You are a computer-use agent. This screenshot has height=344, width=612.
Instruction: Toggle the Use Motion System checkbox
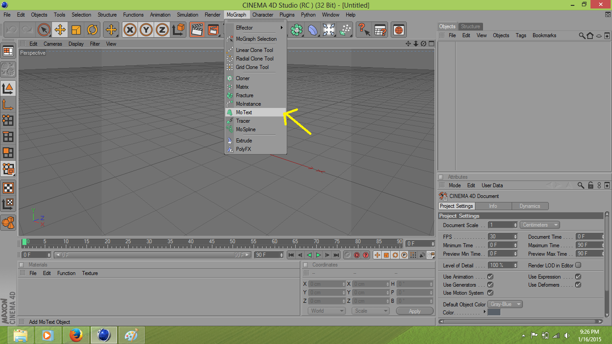coord(490,293)
